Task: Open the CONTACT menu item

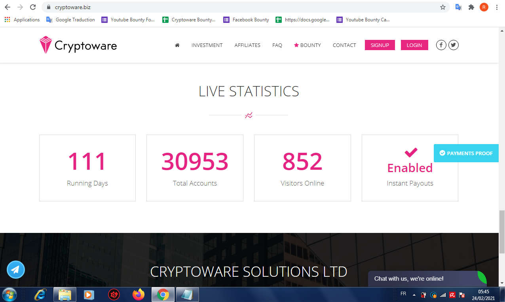Action: (344, 45)
